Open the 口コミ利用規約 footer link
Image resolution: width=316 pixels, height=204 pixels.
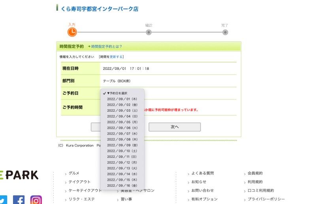click(x=261, y=191)
